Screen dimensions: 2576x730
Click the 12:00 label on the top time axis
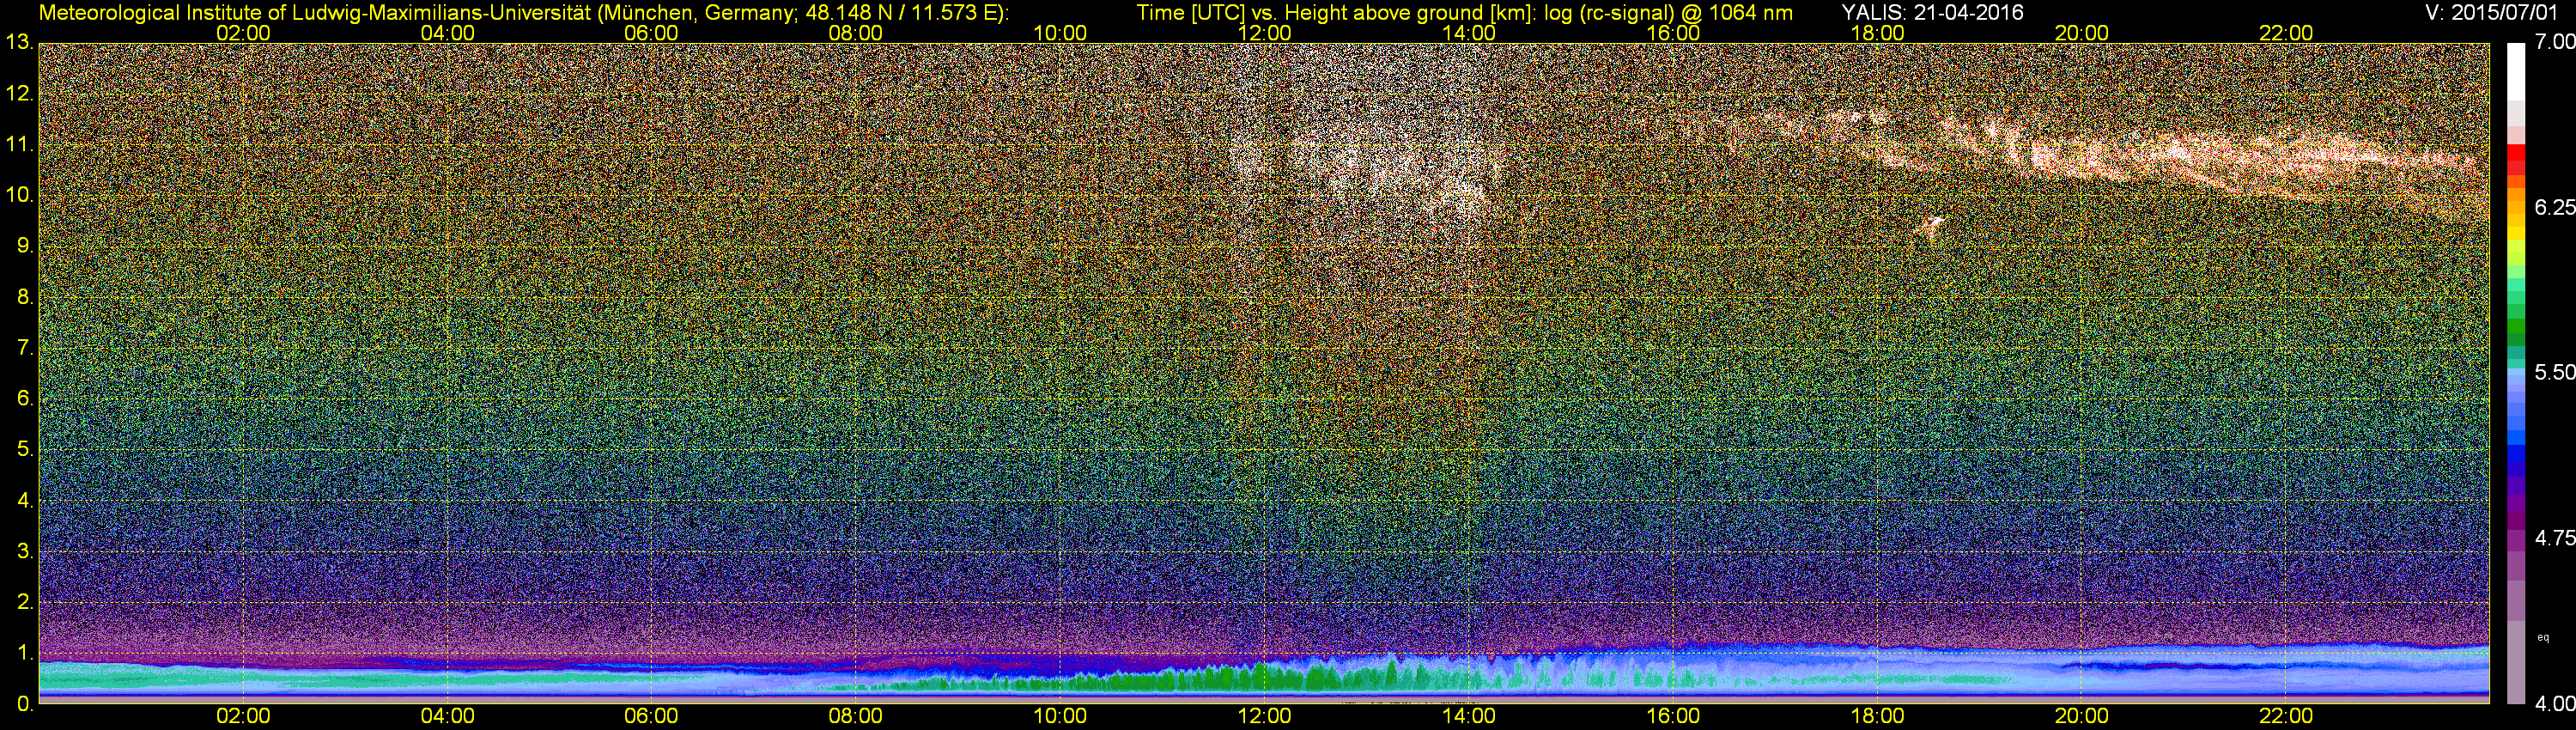(x=1264, y=33)
